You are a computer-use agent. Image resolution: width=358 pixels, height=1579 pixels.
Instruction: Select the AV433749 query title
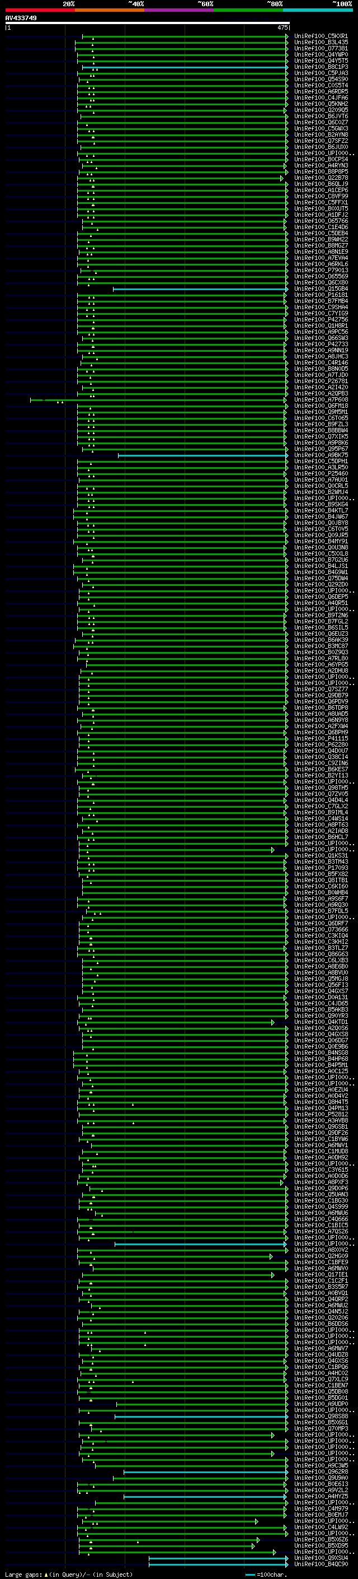[x=21, y=18]
